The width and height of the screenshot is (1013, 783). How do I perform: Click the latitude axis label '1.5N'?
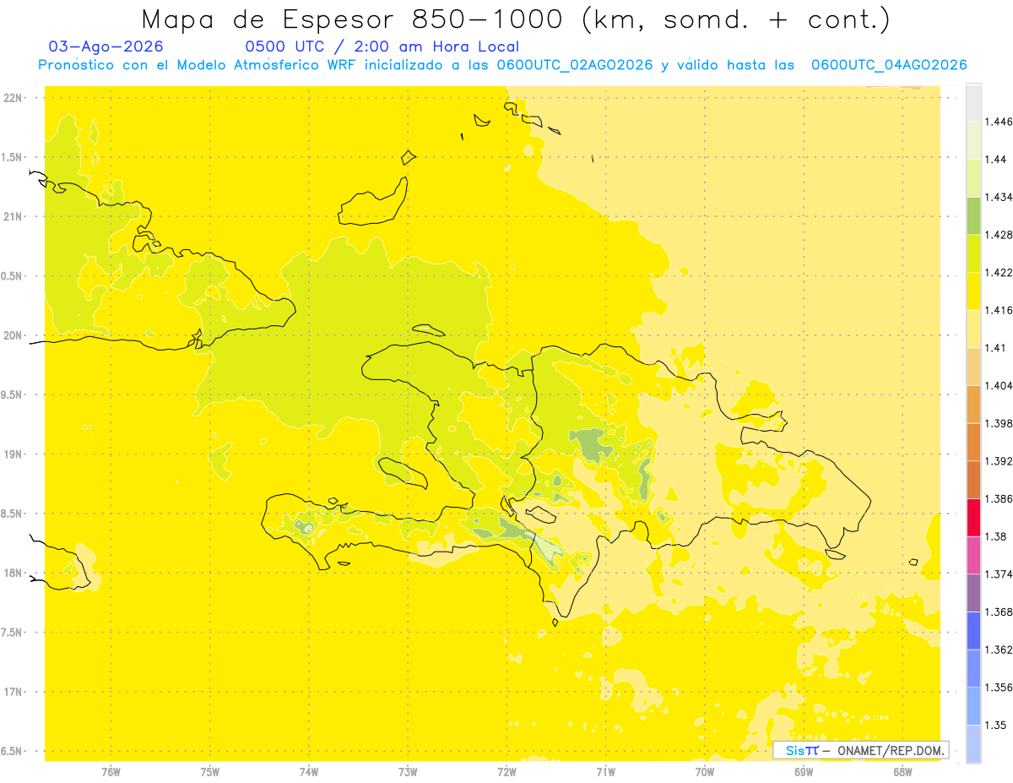point(12,157)
